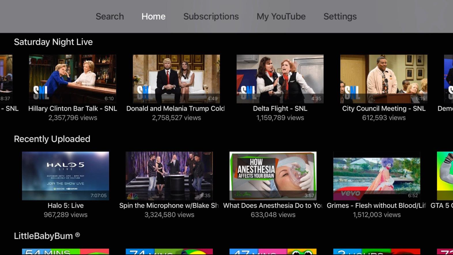
Task: Switch to the Subscriptions tab
Action: click(x=211, y=16)
